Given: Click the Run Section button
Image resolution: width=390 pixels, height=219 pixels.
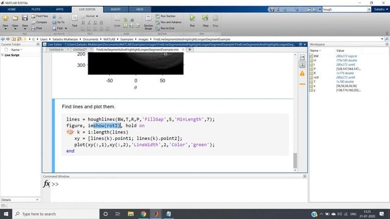Looking at the screenshot, I should click(166, 16).
